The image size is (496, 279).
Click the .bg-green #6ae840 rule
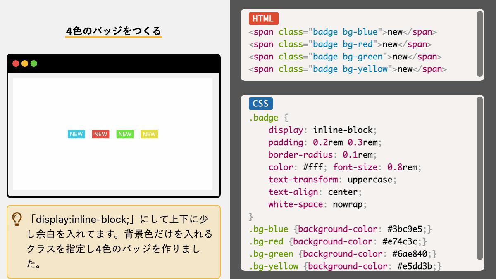[x=343, y=254]
